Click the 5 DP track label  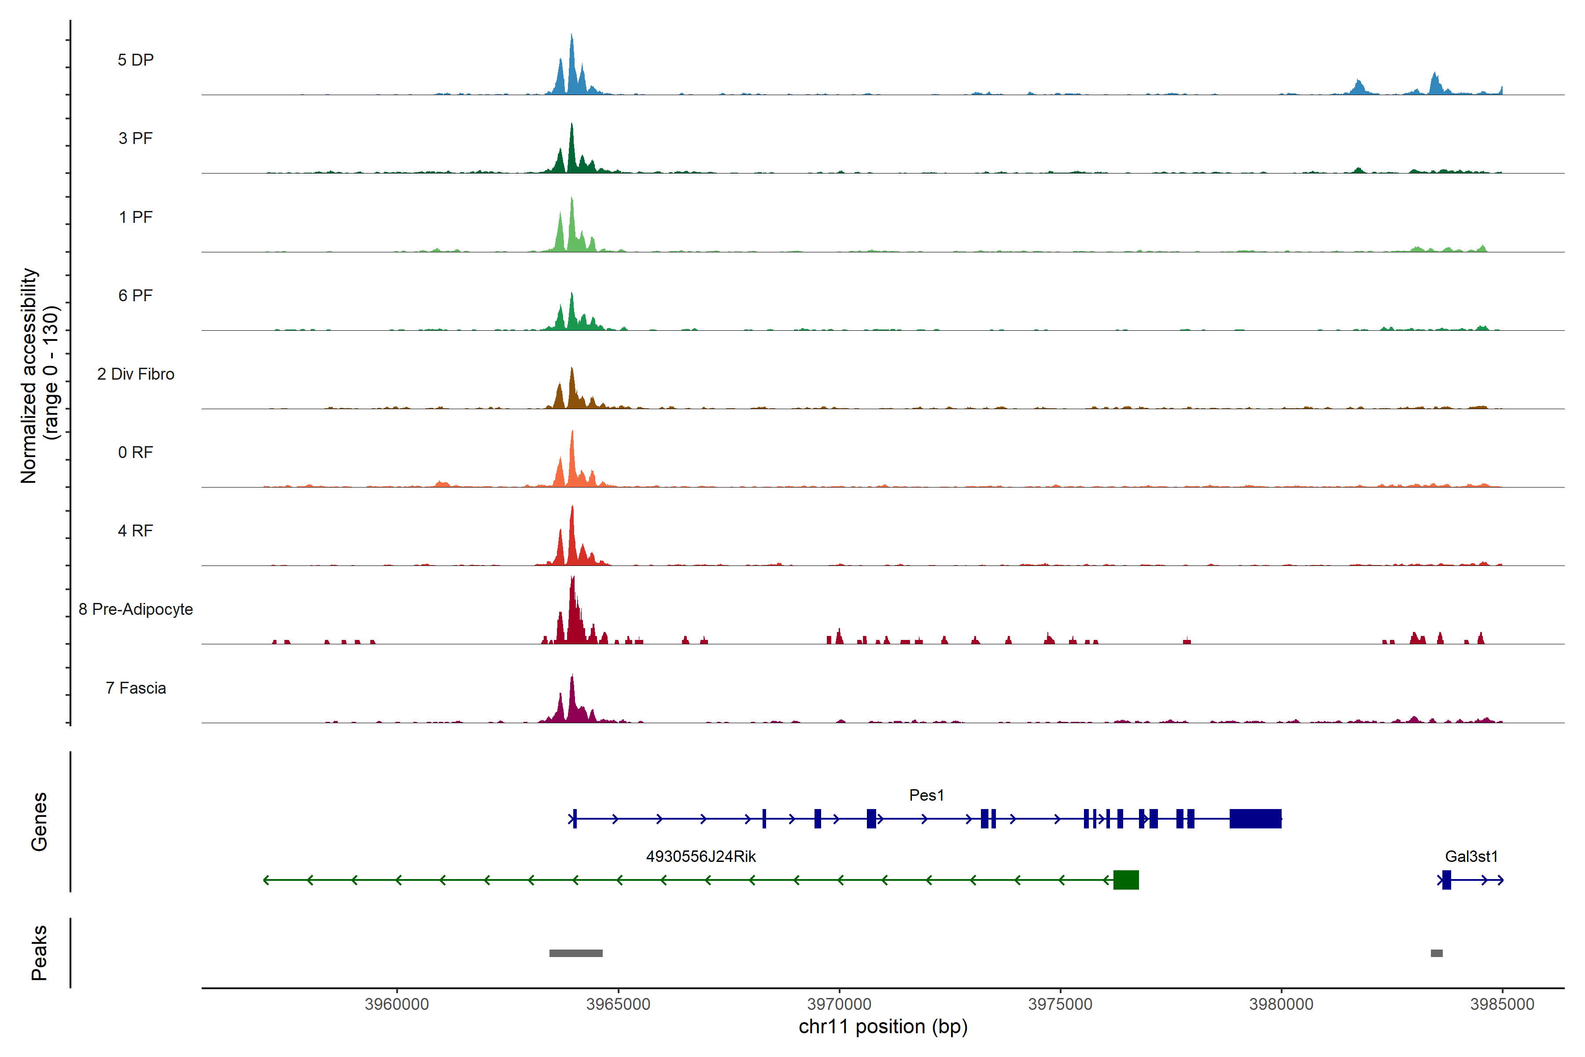click(x=136, y=60)
